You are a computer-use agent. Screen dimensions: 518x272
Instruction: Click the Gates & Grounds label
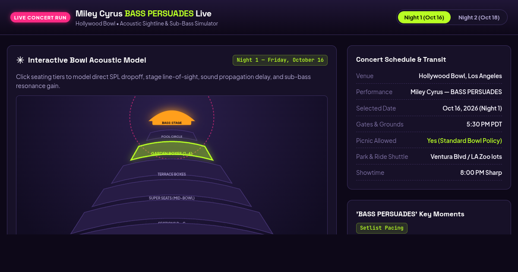pyautogui.click(x=380, y=124)
